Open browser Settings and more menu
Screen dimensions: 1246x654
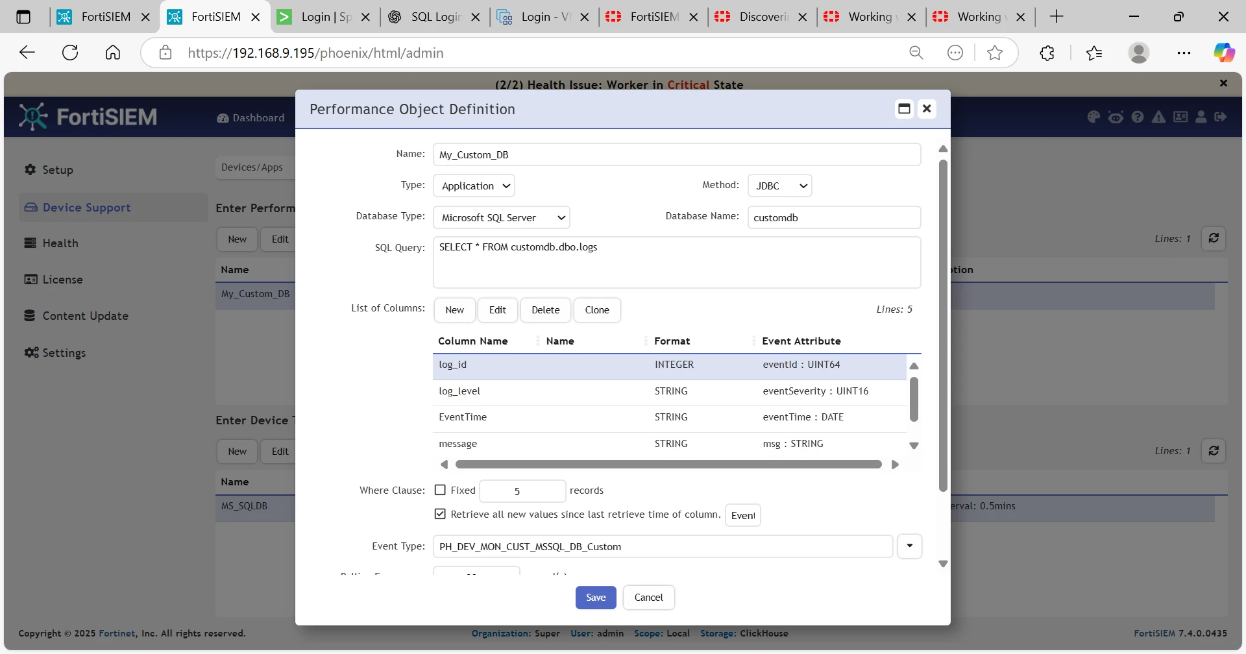1184,53
